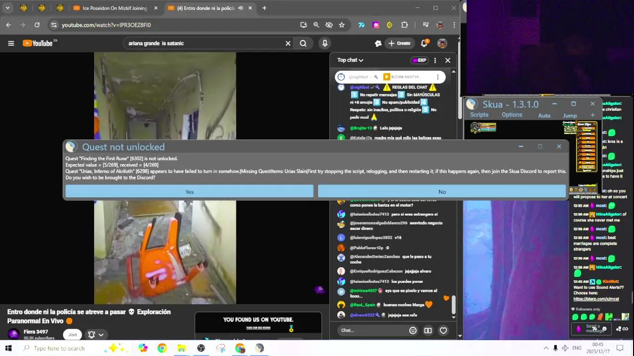
Task: Open the chat emoji picker
Action: (x=413, y=330)
